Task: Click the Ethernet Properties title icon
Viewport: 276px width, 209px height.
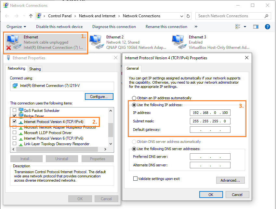Action: pos(8,58)
